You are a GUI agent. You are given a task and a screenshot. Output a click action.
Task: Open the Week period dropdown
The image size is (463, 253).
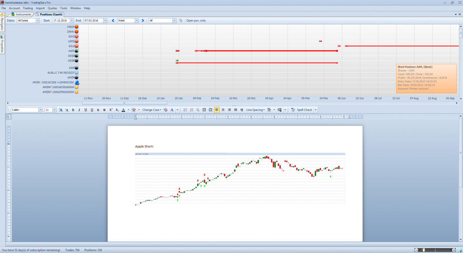pos(137,21)
